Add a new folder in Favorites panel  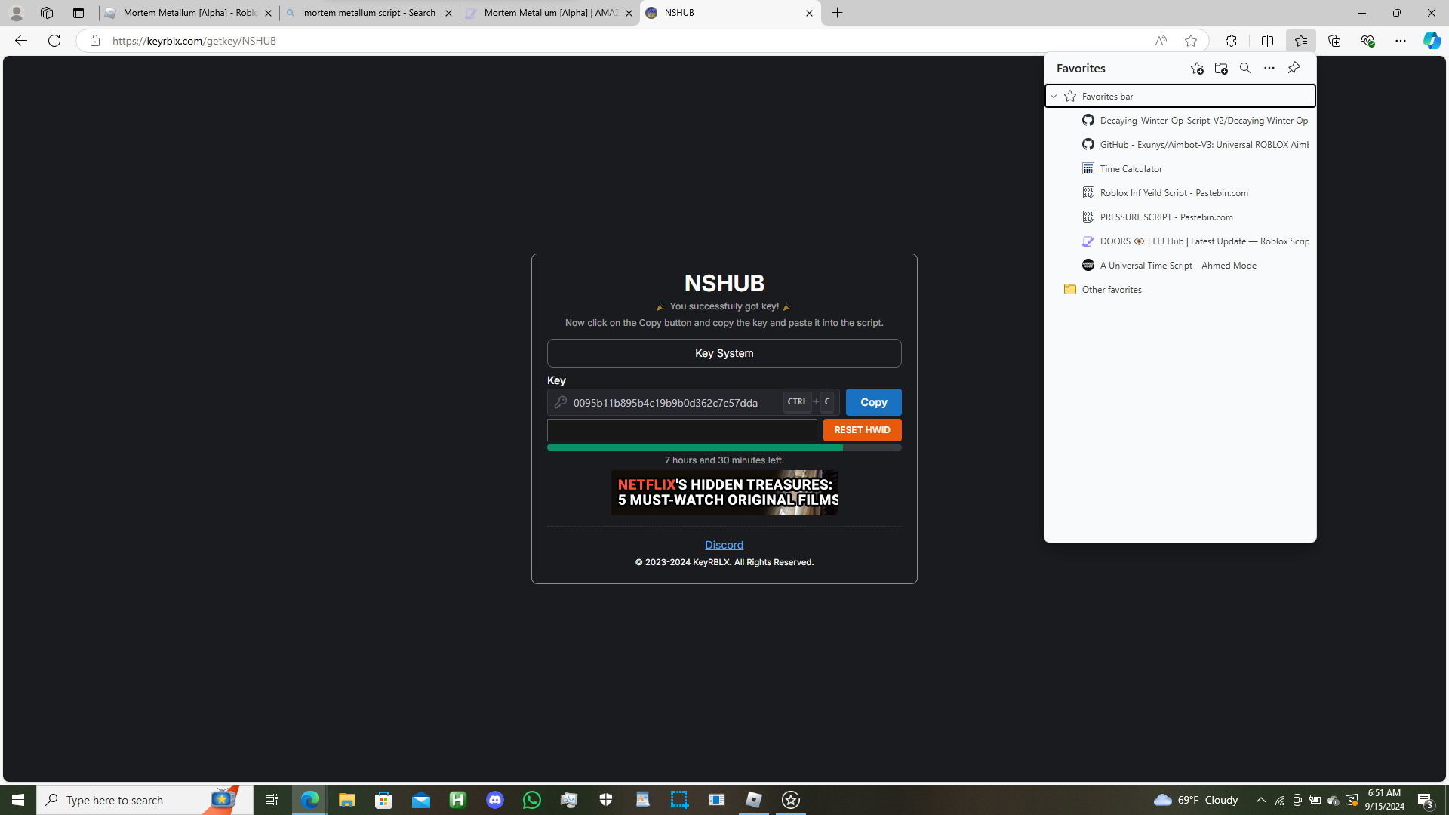(x=1221, y=69)
